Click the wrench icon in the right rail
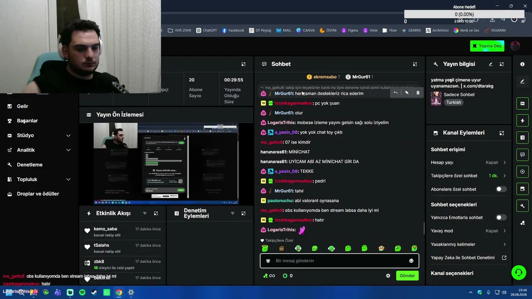 click(x=522, y=206)
